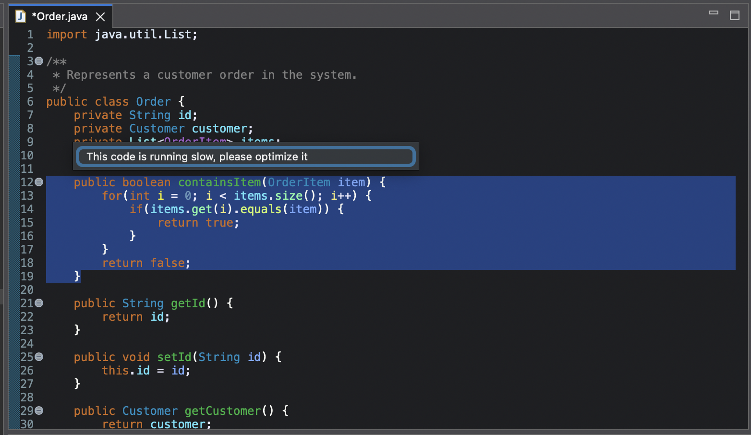This screenshot has width=751, height=435.
Task: Place cursor on the containsItem method name
Action: pos(219,182)
